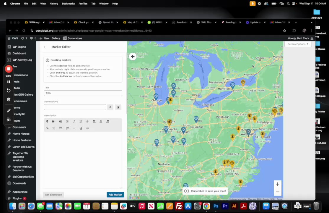
Task: Open Cornerstone in the admin bar
Action: pos(73,38)
